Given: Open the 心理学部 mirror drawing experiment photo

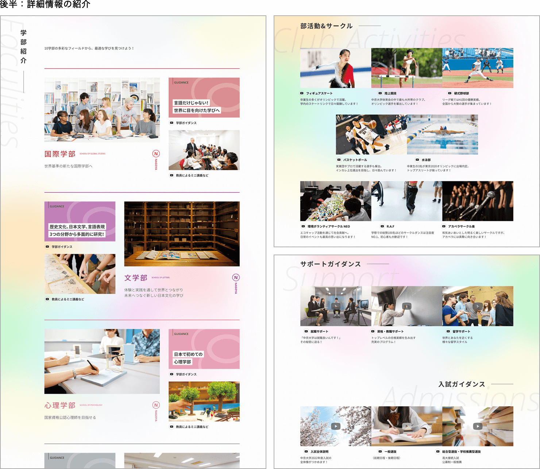Looking at the screenshot, I should click(x=102, y=361).
